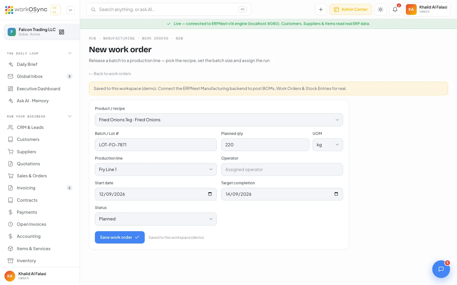Click the Executive Dashboard grid icon
The height and width of the screenshot is (285, 457).
(10, 89)
